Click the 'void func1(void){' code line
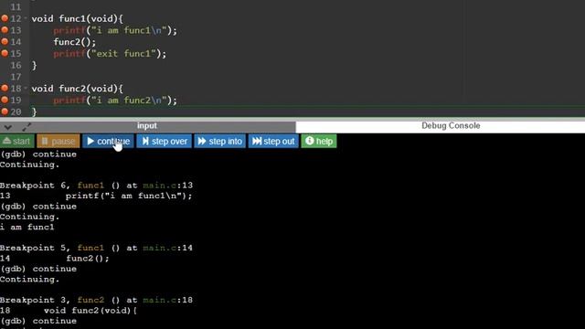The height and width of the screenshot is (329, 585). pyautogui.click(x=77, y=18)
